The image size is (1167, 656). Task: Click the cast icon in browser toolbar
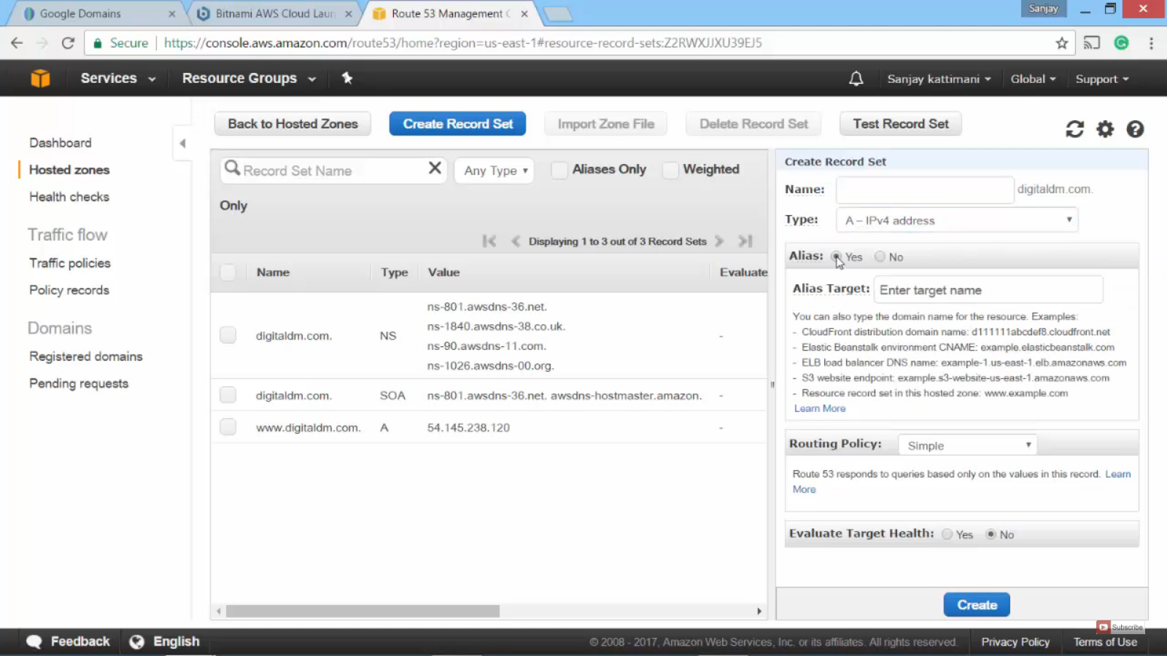pos(1091,43)
